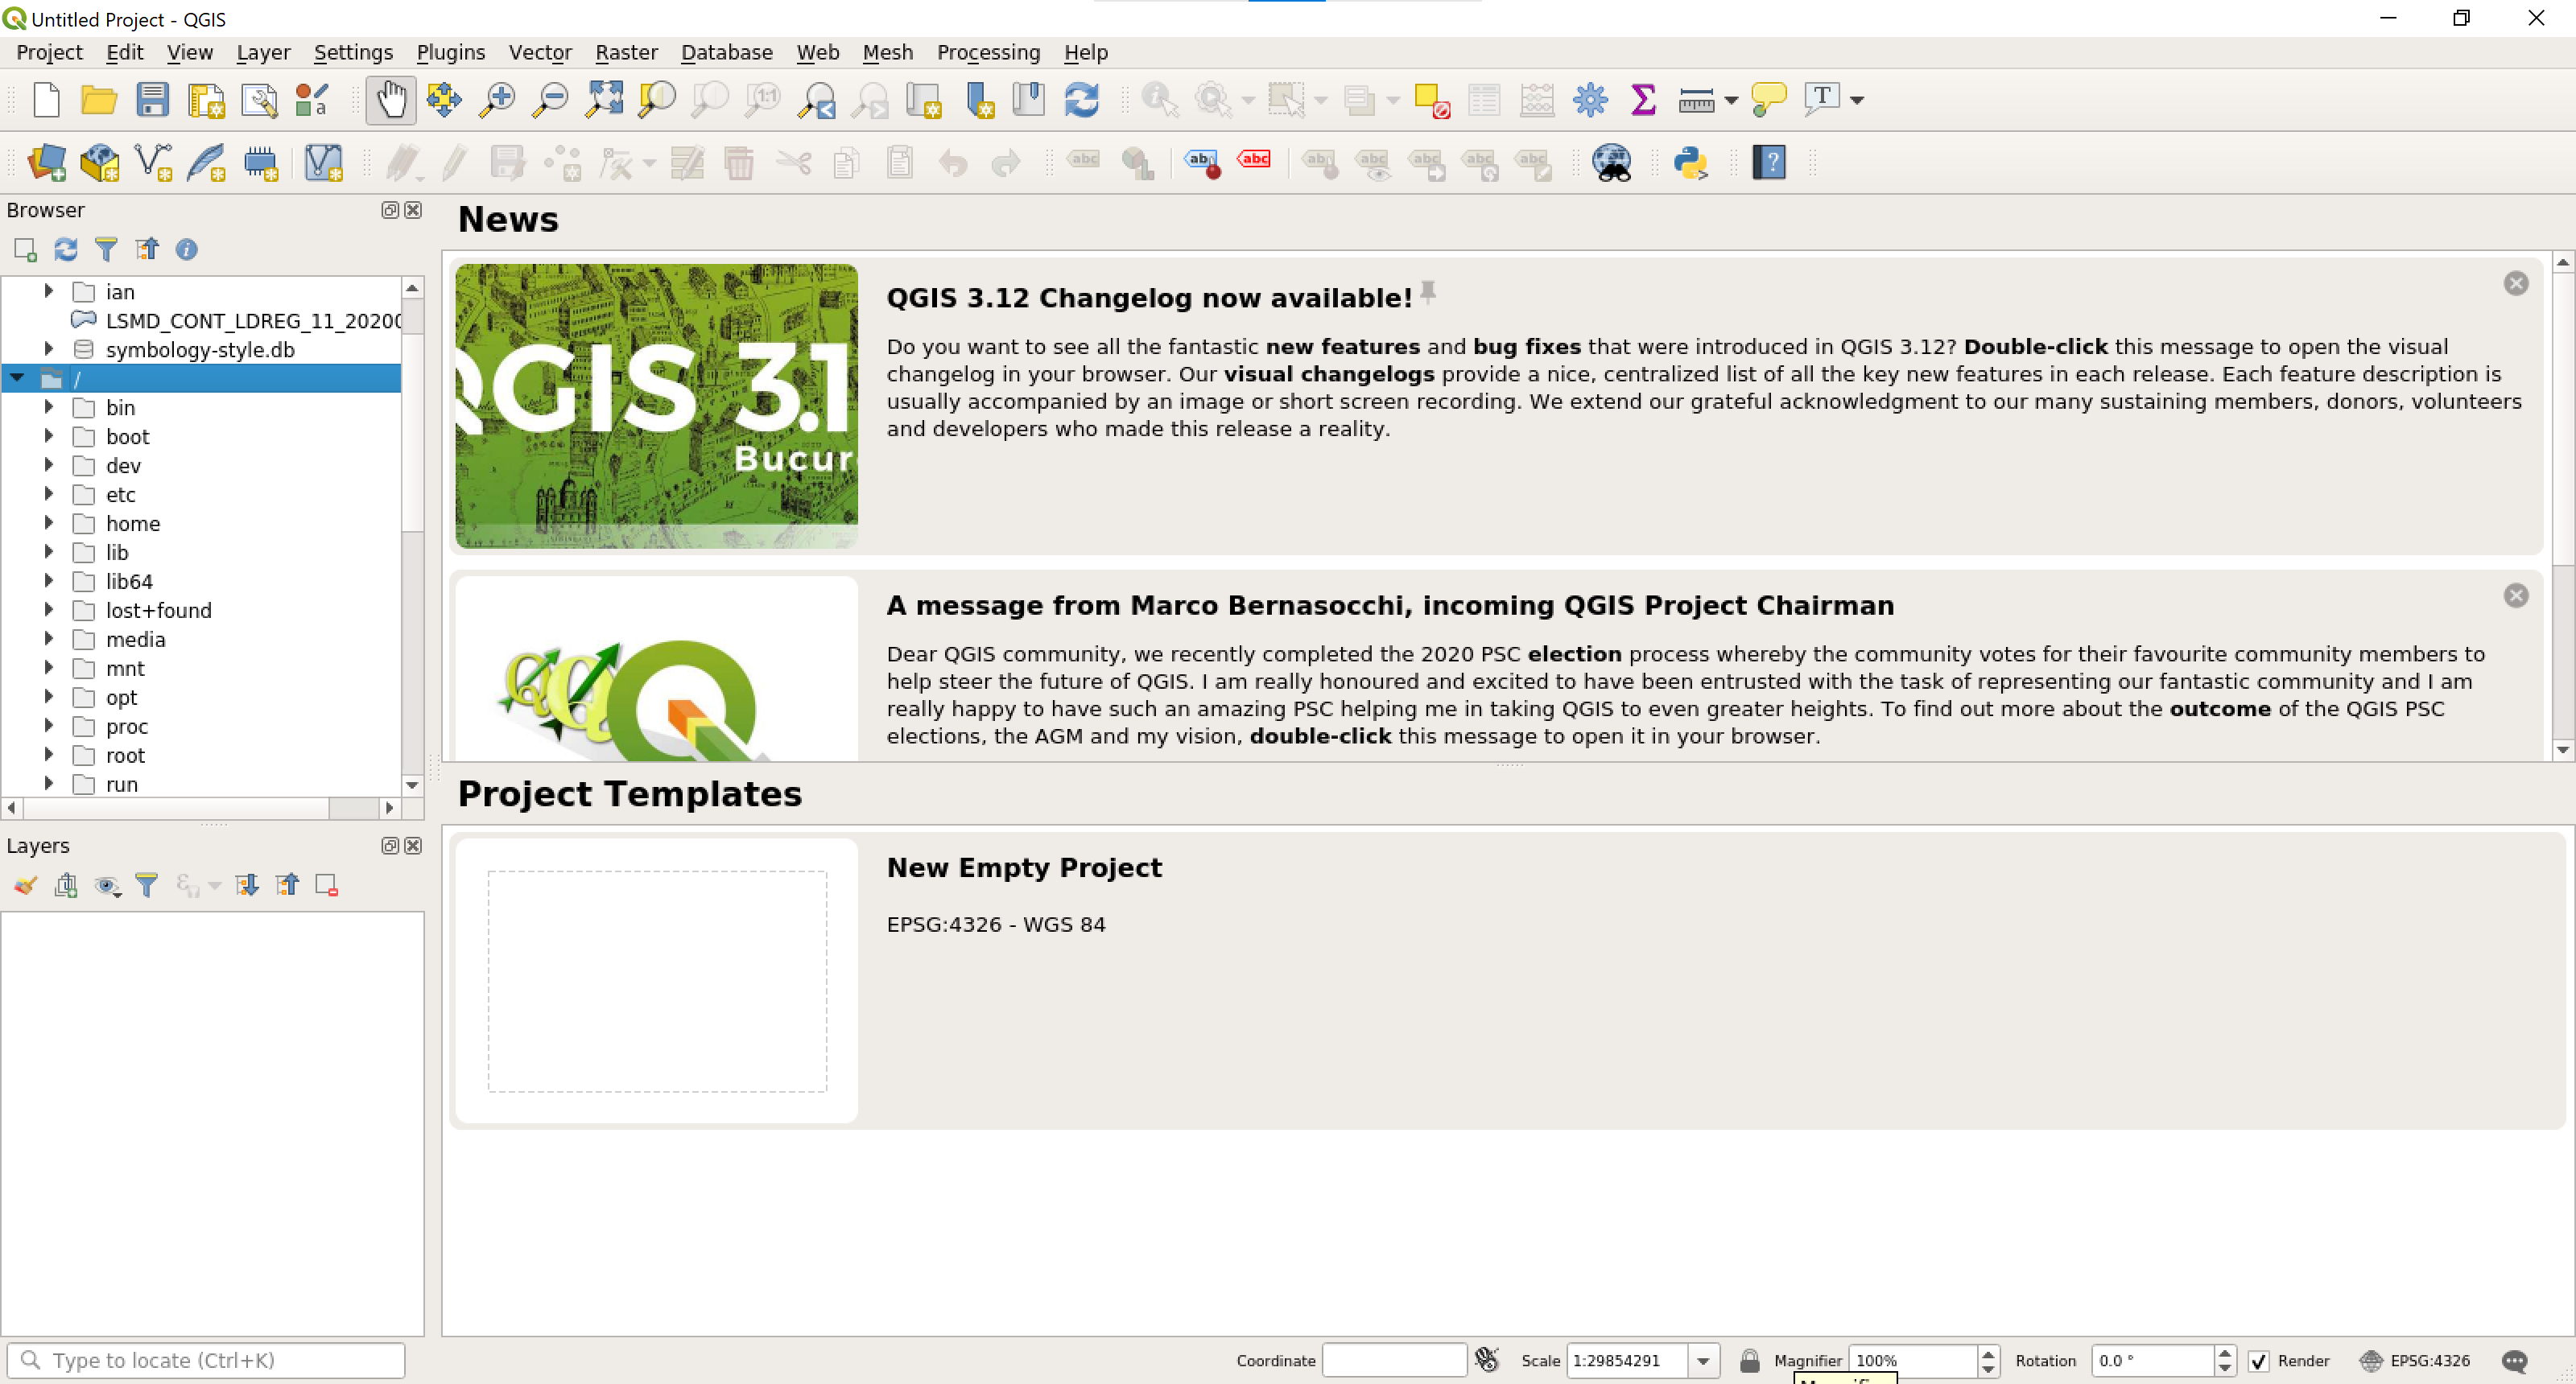2576x1384 pixels.
Task: Click the Save Project floppy icon
Action: point(152,100)
